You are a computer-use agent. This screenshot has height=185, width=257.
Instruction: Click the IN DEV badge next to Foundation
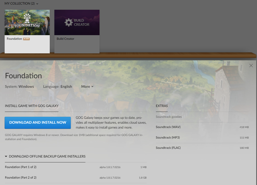coord(26,39)
